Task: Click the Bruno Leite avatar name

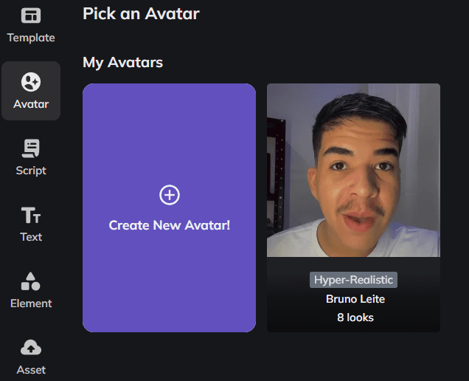Action: pos(355,299)
